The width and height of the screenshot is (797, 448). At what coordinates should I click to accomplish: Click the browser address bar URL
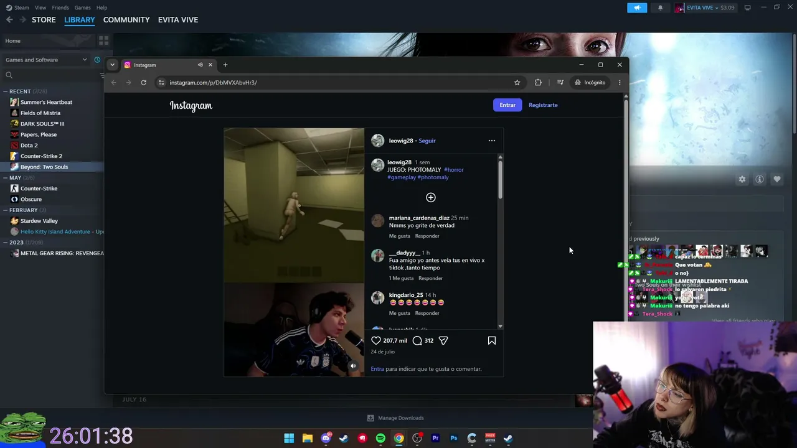213,82
